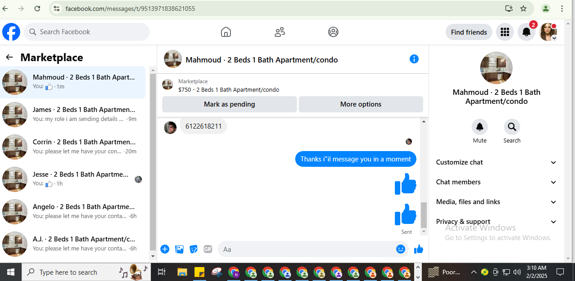
Task: Open the volume control in system tray
Action: click(517, 272)
